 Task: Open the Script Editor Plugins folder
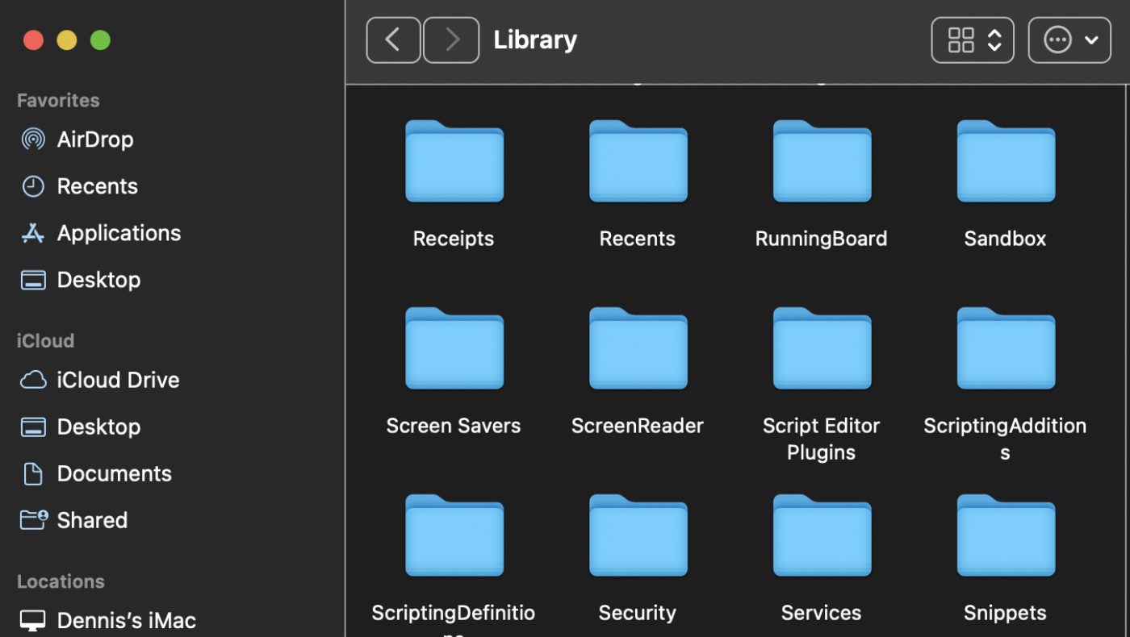point(821,348)
